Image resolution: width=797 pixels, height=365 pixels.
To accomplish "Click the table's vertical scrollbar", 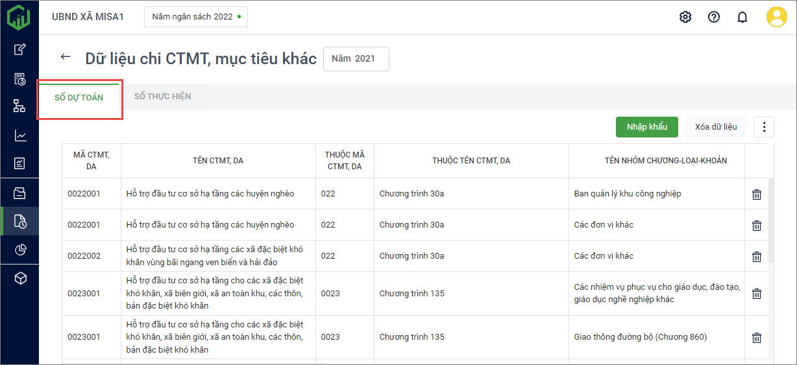I will (771, 220).
